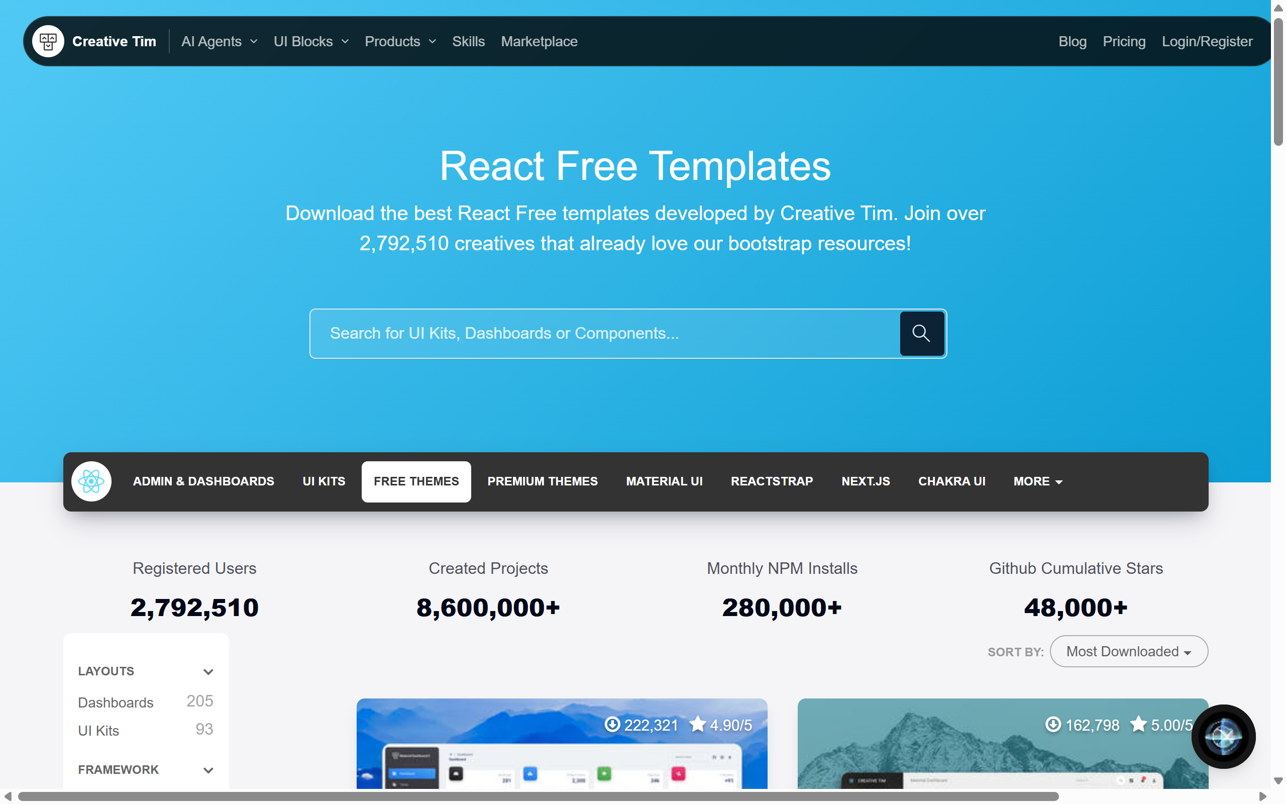Click the star rating icon showing 4.90/5
The image size is (1286, 804).
[x=698, y=724]
